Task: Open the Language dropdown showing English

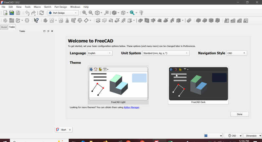Action: point(100,53)
